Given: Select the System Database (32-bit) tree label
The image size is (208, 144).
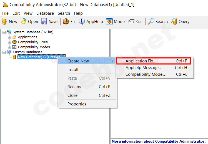Looking at the screenshot, I should pos(33,32).
